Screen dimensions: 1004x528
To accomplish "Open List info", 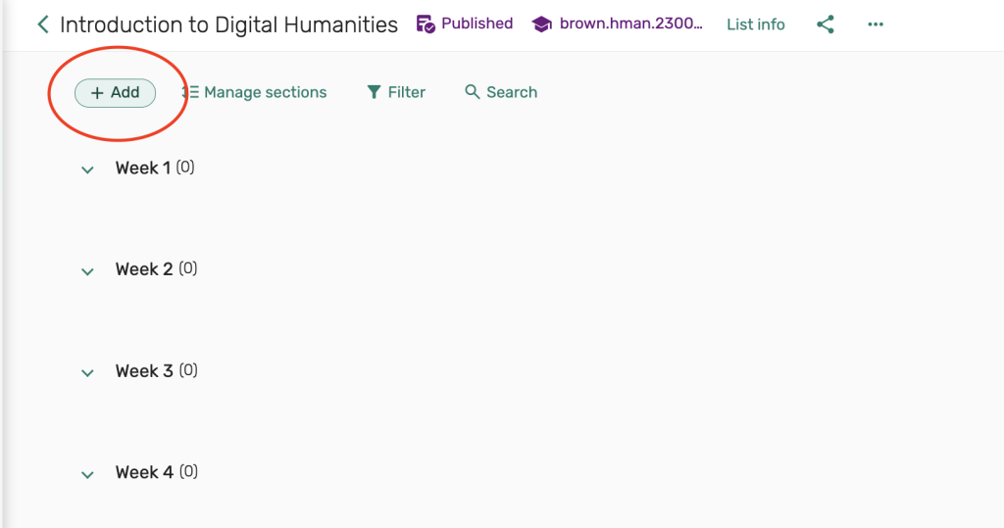I will pyautogui.click(x=755, y=24).
